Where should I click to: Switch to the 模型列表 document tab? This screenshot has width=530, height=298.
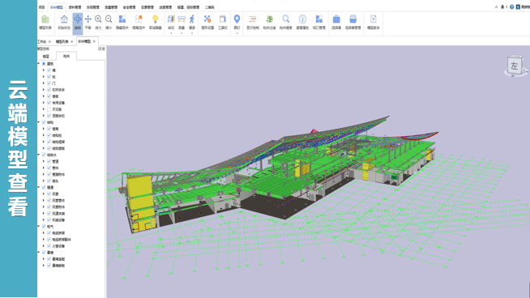click(x=62, y=41)
